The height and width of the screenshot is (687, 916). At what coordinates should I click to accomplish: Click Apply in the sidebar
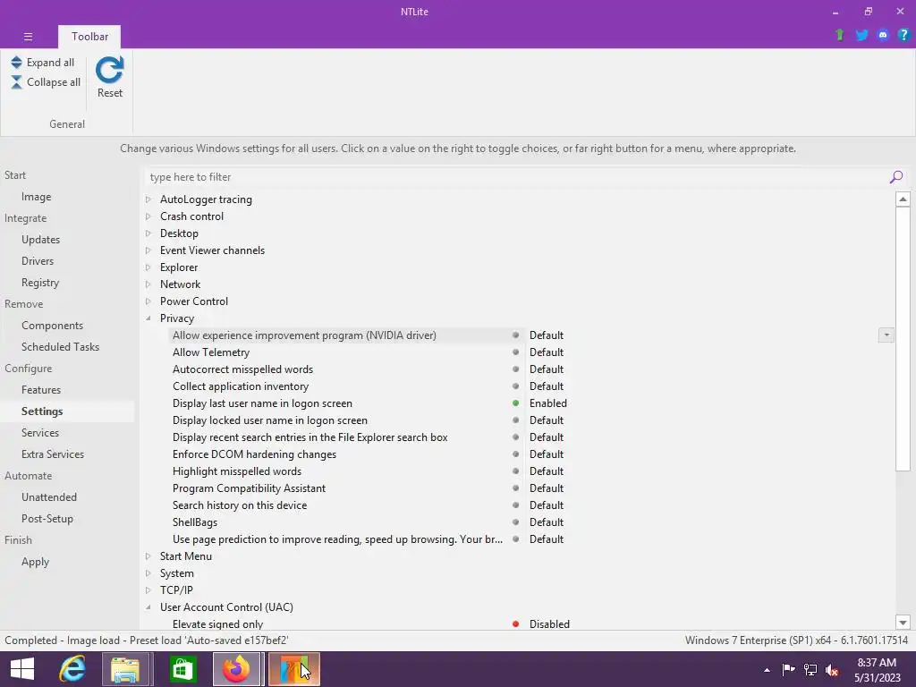(35, 562)
